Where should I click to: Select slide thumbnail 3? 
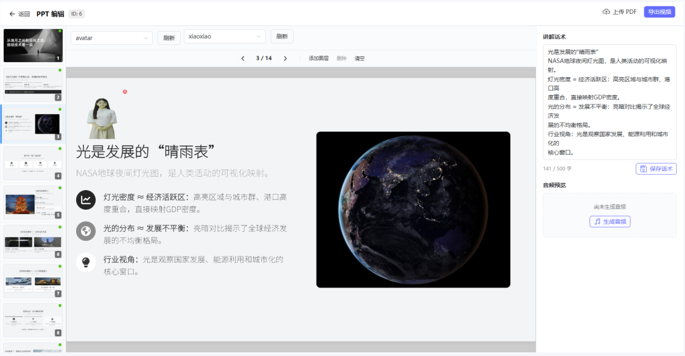33,124
